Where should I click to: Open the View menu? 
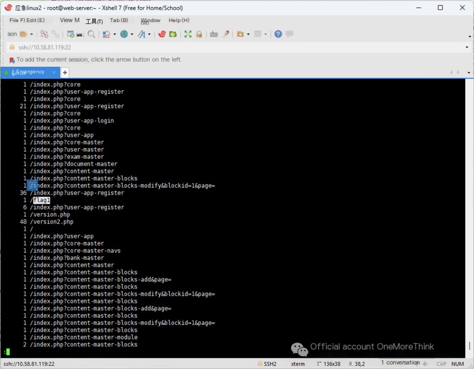click(70, 20)
